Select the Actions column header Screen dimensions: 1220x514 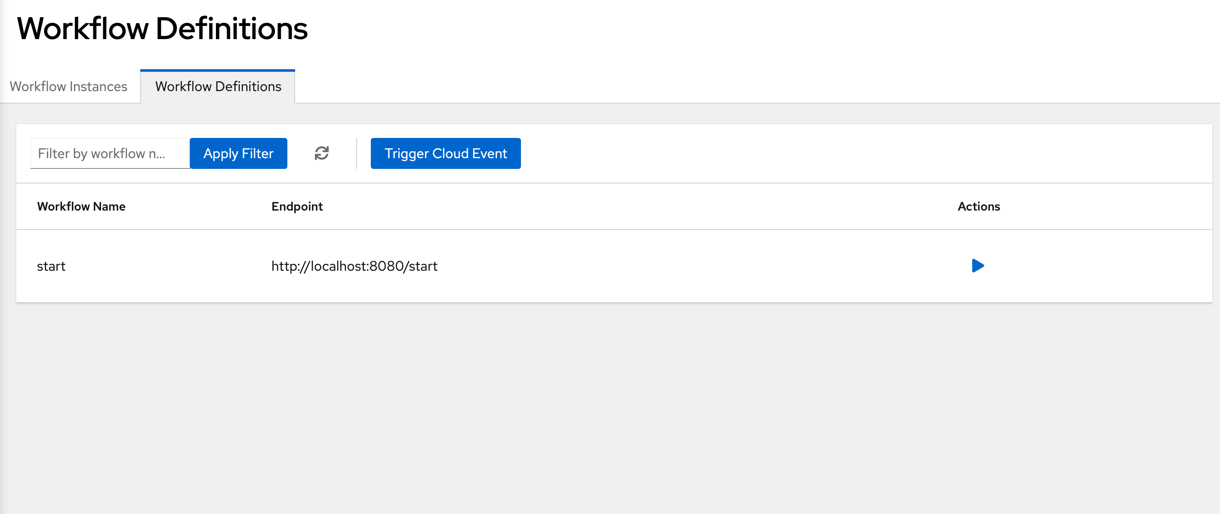pyautogui.click(x=978, y=206)
